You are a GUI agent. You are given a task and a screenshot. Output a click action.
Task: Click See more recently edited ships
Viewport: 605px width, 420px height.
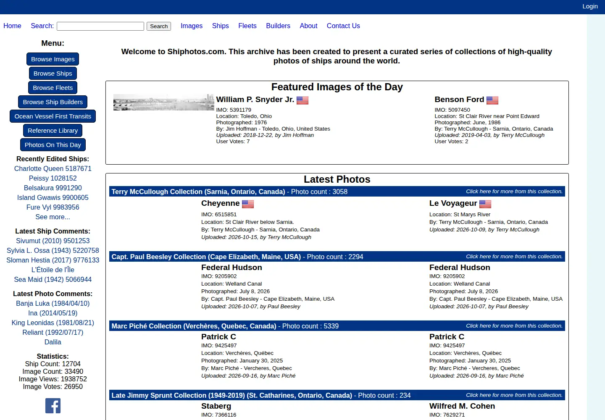[x=53, y=217]
